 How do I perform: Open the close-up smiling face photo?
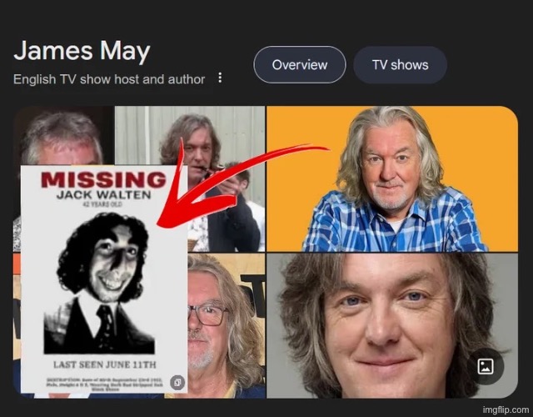(392, 326)
